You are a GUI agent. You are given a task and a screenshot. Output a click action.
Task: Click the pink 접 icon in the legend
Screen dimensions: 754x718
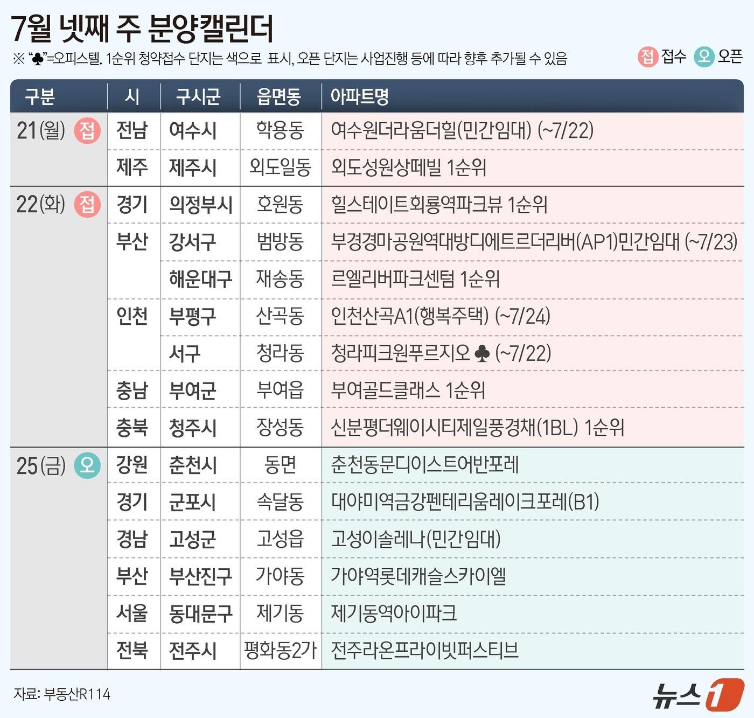coord(647,57)
